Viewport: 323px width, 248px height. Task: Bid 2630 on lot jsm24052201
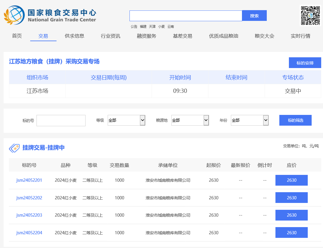(x=291, y=180)
